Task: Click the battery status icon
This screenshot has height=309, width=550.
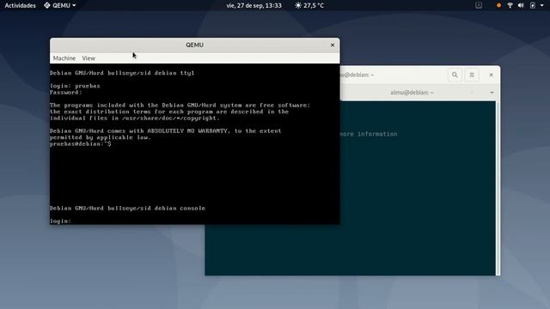Action: coord(533,5)
